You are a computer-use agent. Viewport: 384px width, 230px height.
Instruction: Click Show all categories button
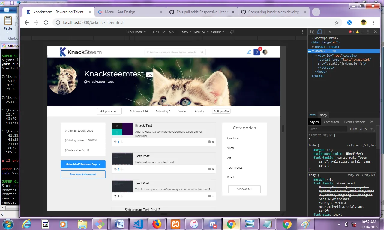(244, 189)
